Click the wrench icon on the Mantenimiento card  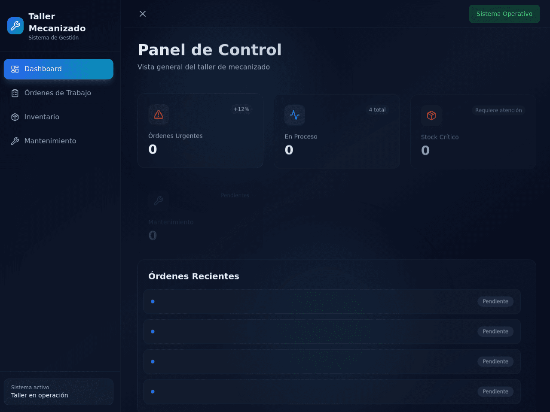[159, 200]
